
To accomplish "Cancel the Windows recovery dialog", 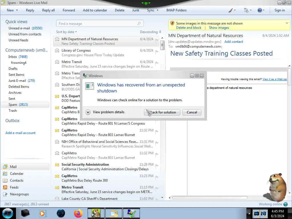I will point(192,112).
